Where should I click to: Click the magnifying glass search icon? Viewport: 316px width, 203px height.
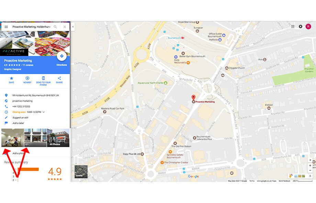point(55,27)
